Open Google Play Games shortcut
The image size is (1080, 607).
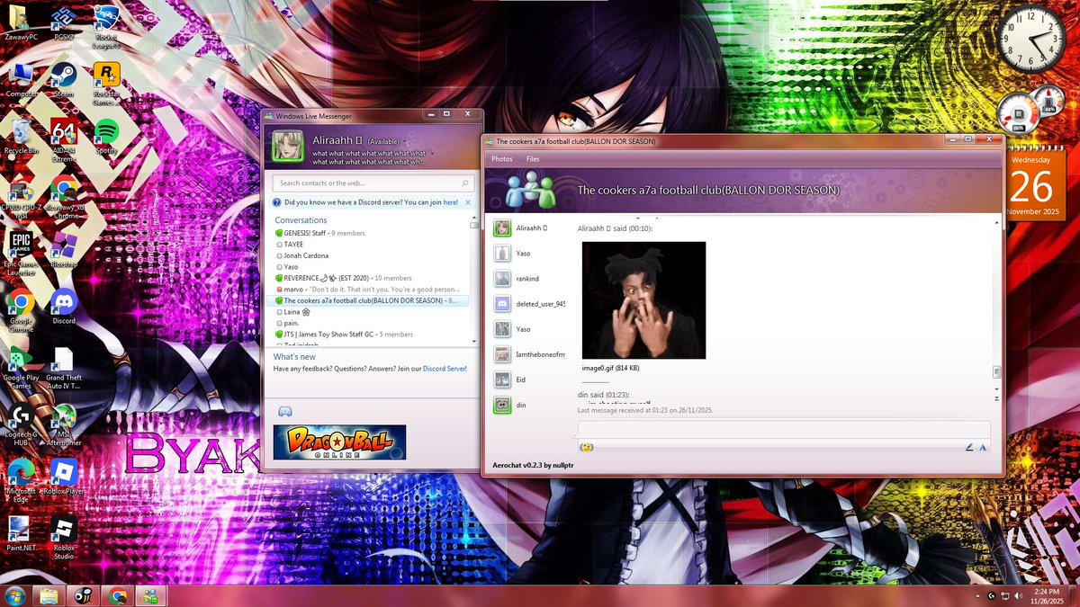(21, 367)
